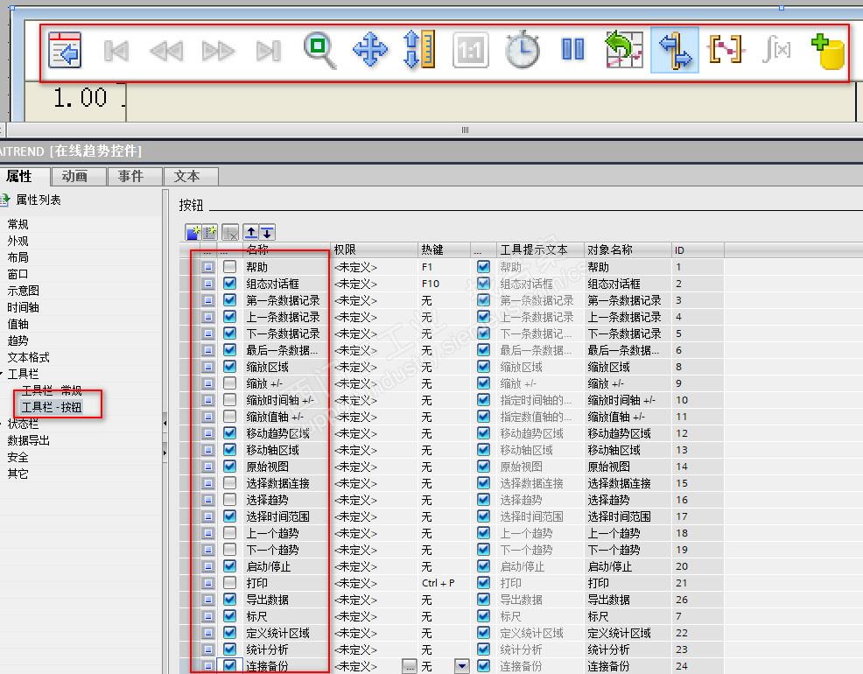
Task: Click the delete row icon in list toolbar
Action: tap(230, 232)
